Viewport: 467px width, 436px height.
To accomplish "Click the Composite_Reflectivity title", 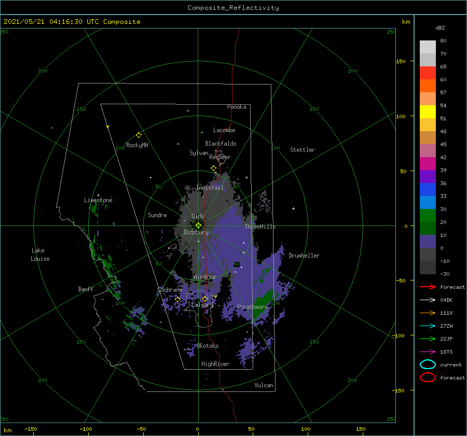I will tap(233, 8).
